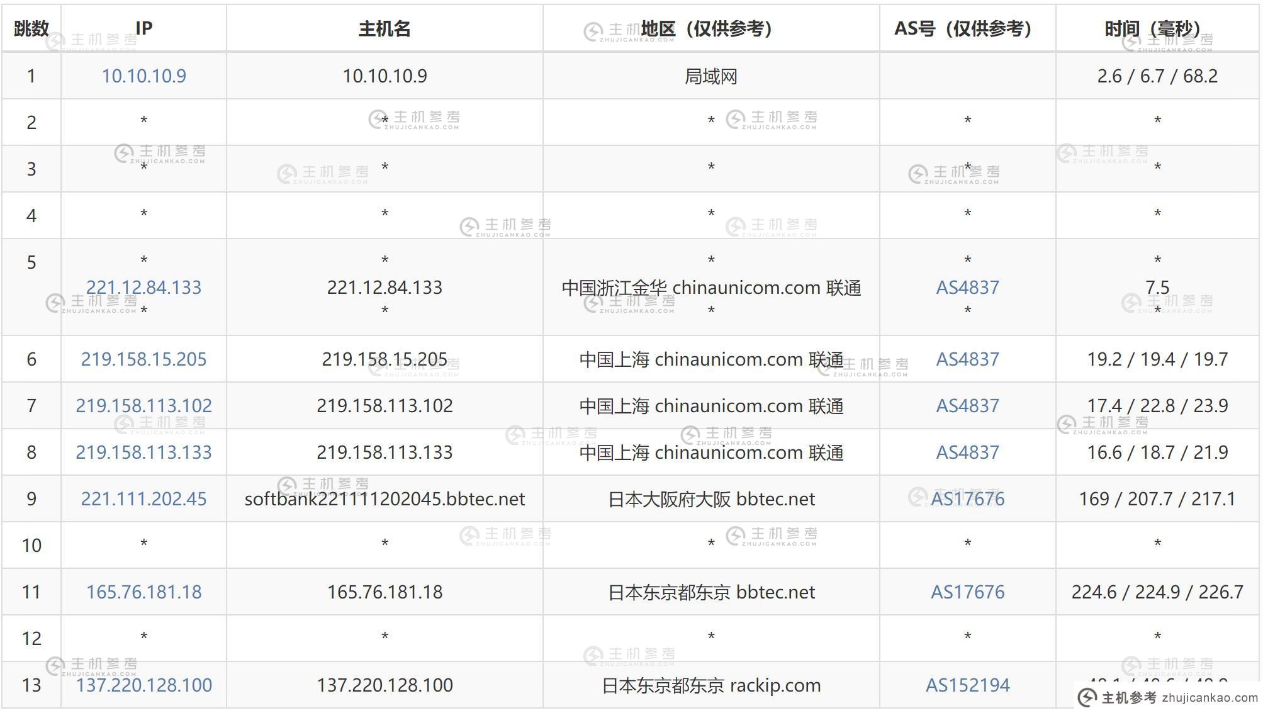Screen dimensions: 1263x713
Task: Open IP link 221.111.202.45
Action: (144, 499)
